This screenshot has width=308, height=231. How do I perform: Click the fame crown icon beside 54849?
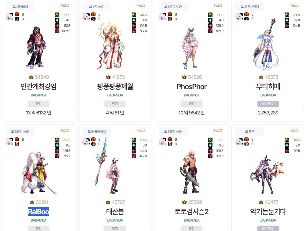pos(31,77)
